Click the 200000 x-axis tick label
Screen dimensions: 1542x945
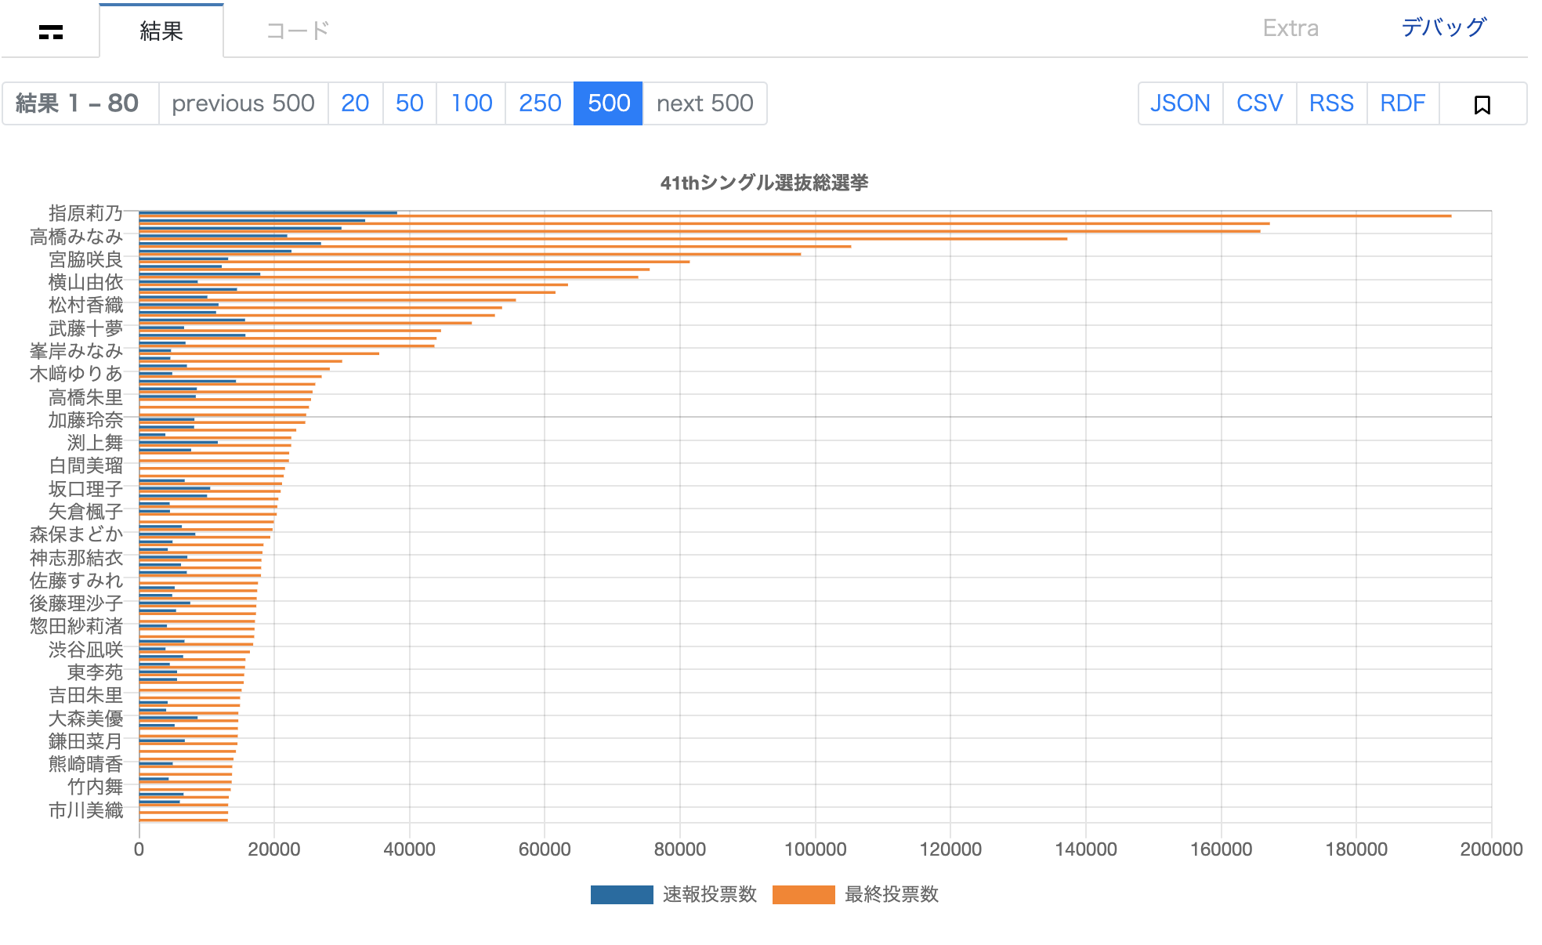(1491, 849)
